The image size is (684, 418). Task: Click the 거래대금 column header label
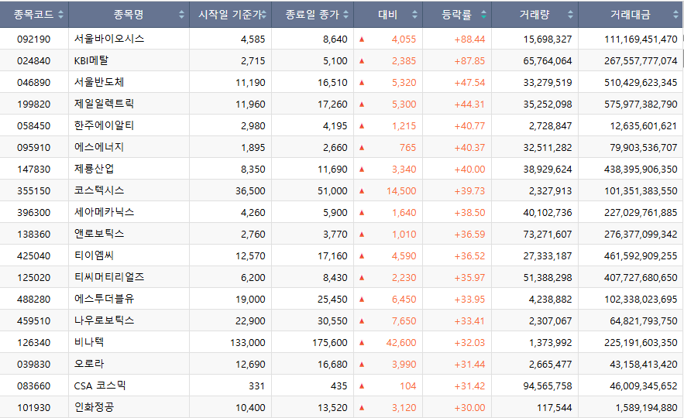[x=631, y=15]
